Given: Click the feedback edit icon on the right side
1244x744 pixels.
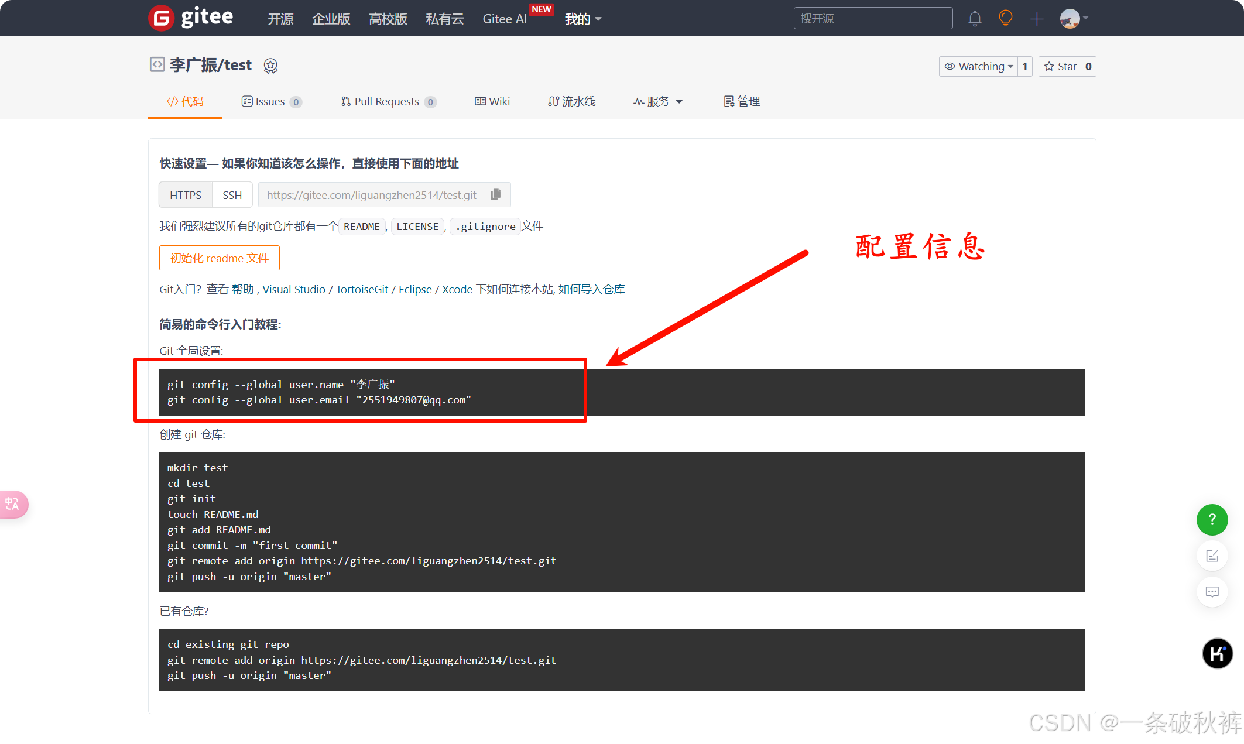Looking at the screenshot, I should pyautogui.click(x=1212, y=556).
